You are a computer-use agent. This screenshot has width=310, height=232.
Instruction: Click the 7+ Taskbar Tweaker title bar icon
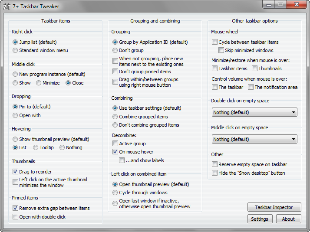click(x=7, y=7)
